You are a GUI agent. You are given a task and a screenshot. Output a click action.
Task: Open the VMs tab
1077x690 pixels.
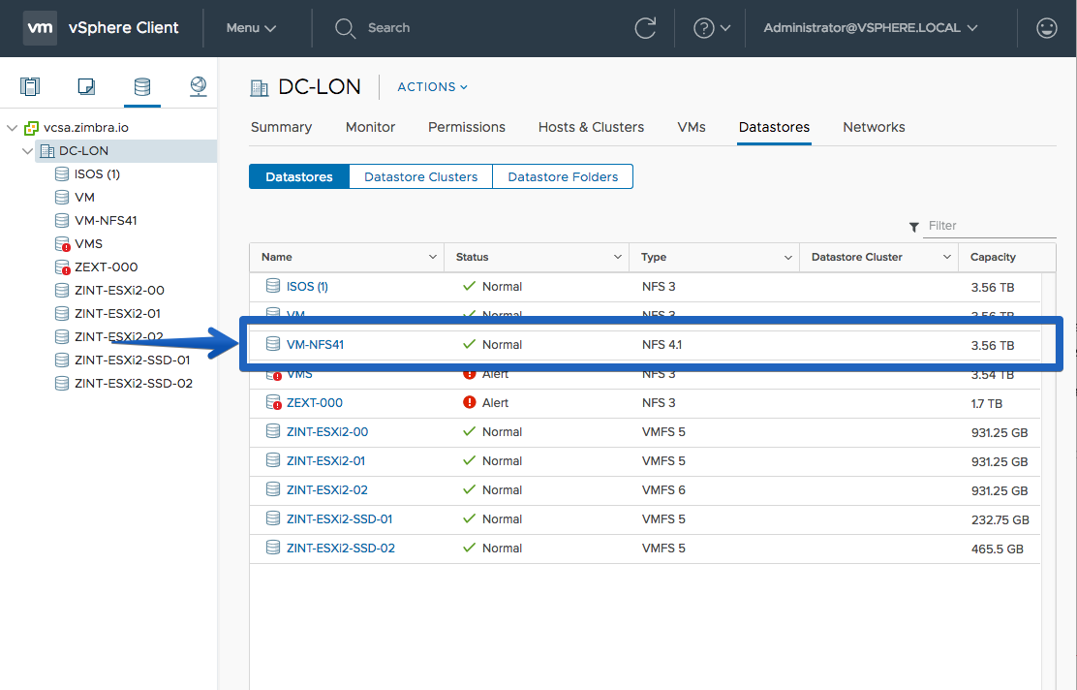tap(691, 127)
